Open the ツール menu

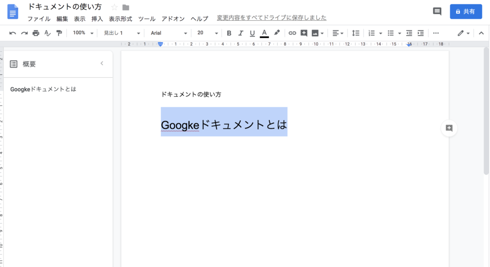tap(146, 19)
